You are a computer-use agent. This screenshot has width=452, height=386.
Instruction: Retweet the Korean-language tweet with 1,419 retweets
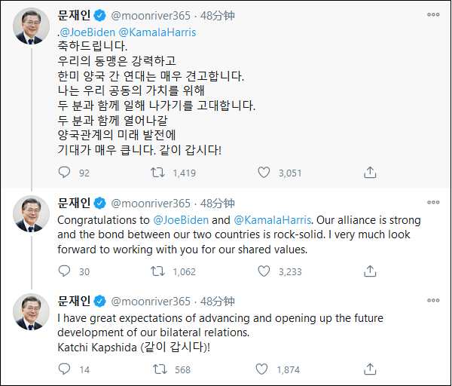159,173
